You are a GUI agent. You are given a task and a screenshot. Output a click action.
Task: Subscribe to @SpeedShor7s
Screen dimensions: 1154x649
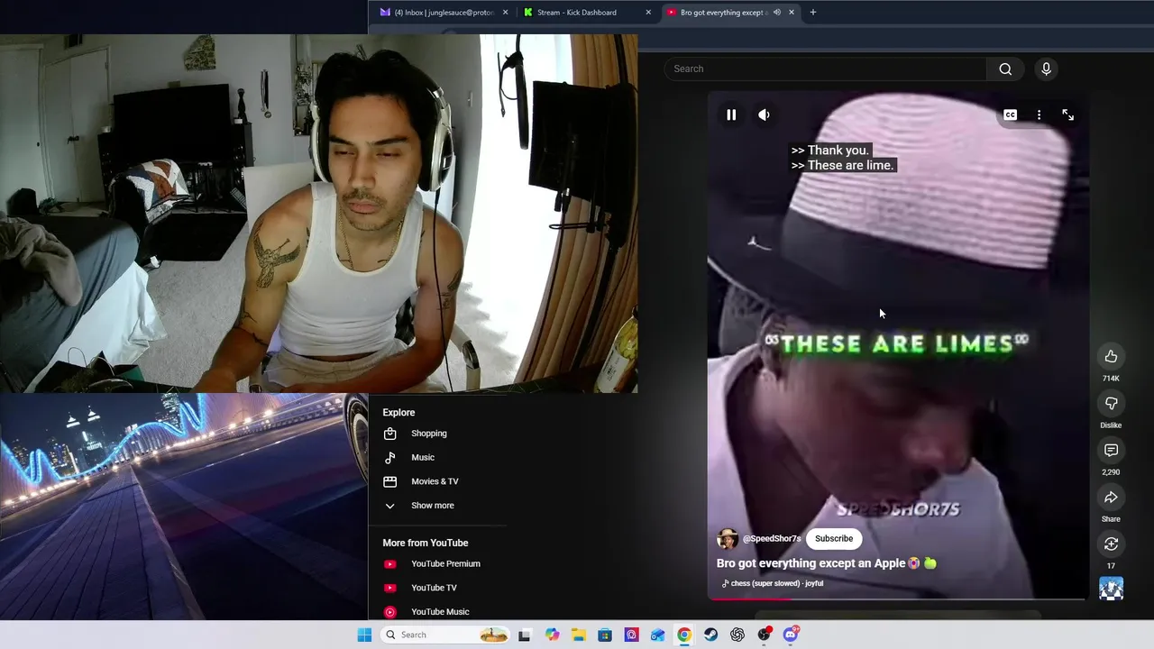(834, 538)
